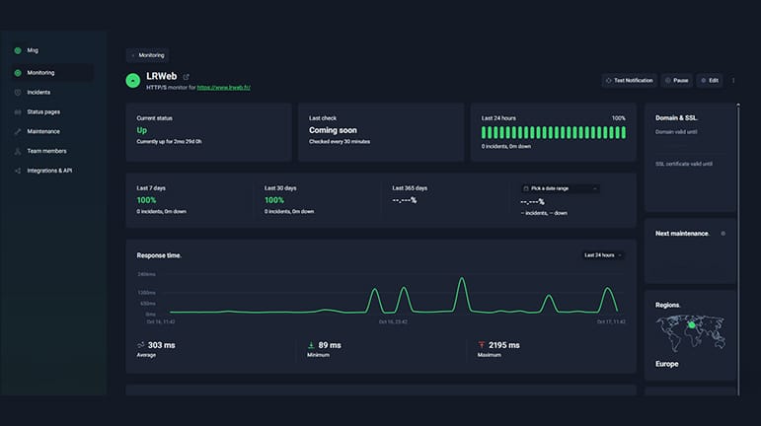This screenshot has width=761, height=426.
Task: Click the green Up status text
Action: pos(142,130)
